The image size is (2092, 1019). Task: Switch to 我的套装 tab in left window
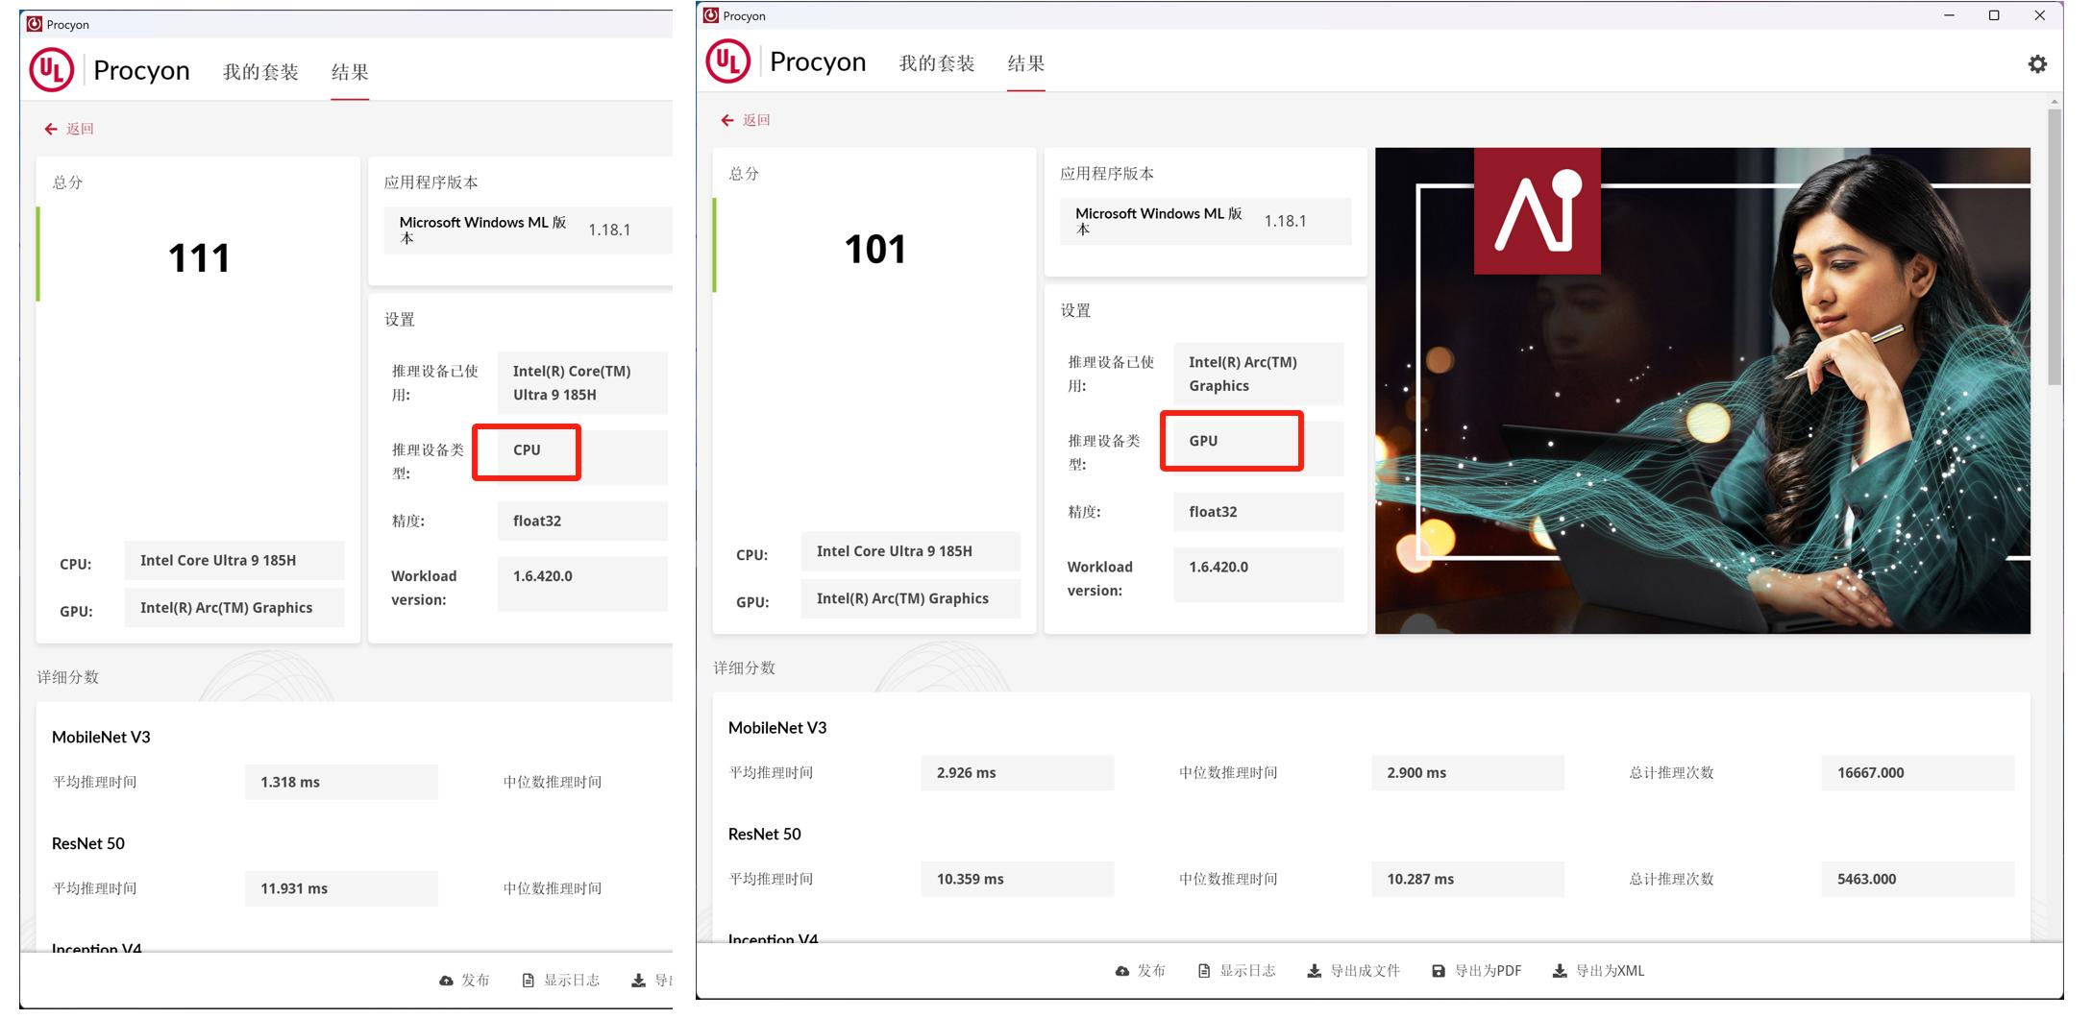(260, 72)
